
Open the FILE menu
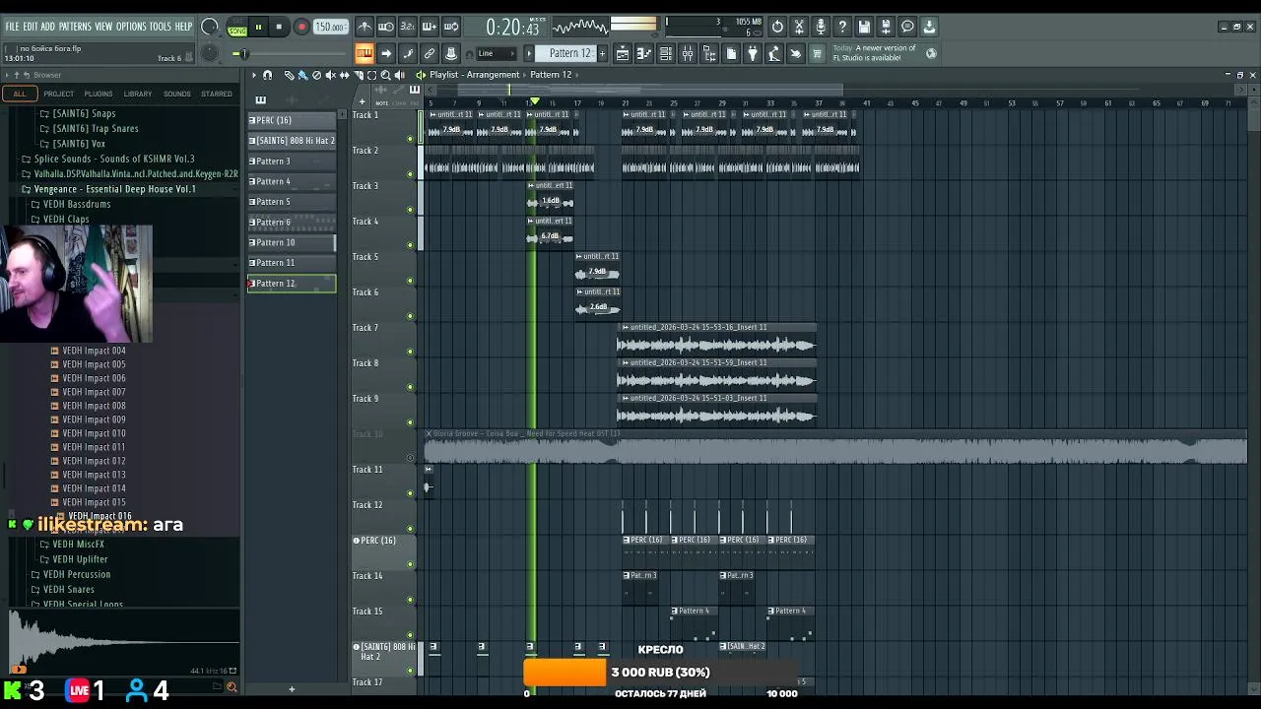pos(12,27)
